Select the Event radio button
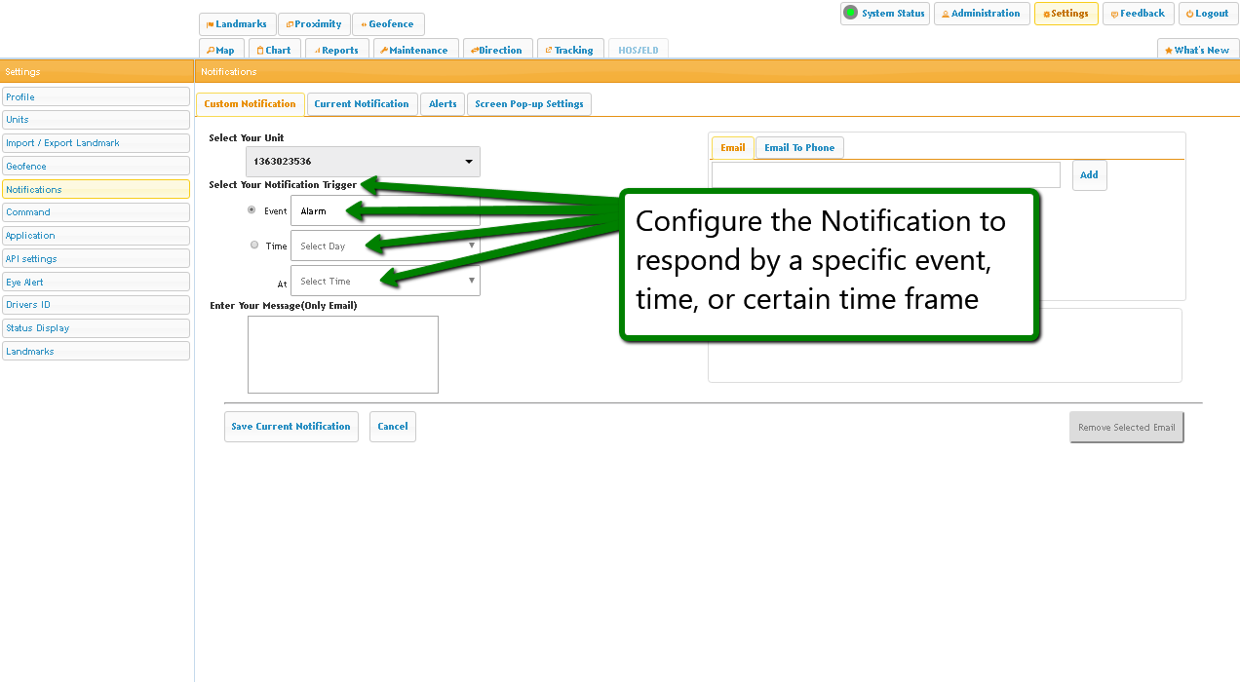 (x=252, y=210)
